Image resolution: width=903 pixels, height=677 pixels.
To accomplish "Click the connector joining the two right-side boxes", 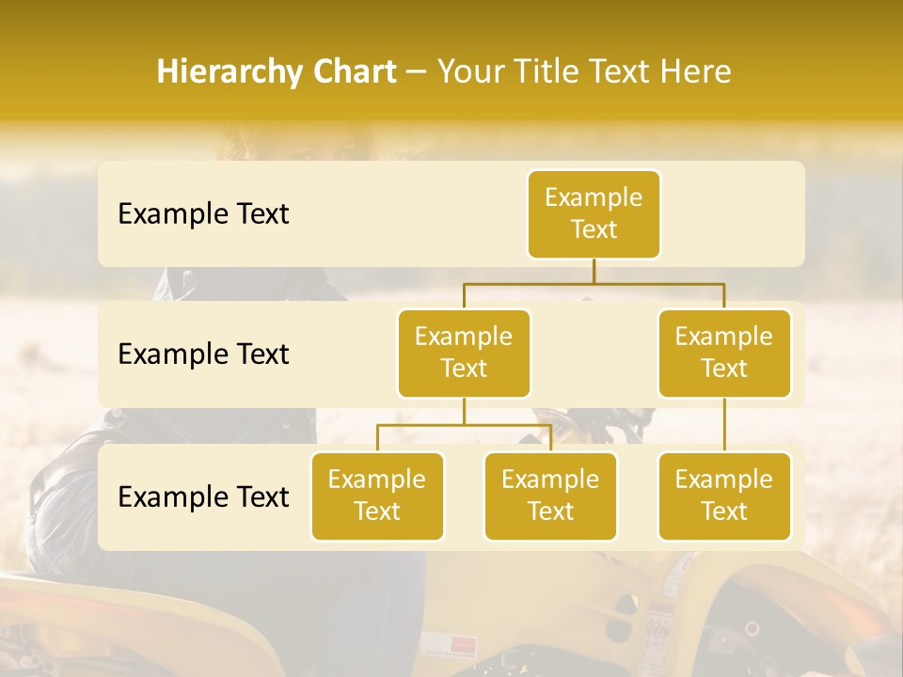I will pos(724,425).
